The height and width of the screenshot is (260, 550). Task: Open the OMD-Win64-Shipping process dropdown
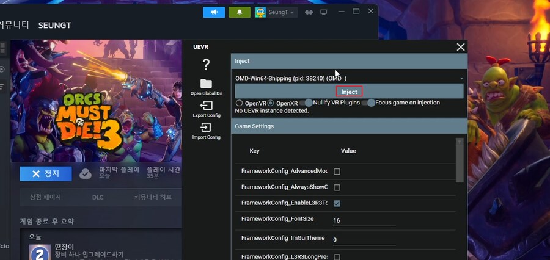point(349,79)
